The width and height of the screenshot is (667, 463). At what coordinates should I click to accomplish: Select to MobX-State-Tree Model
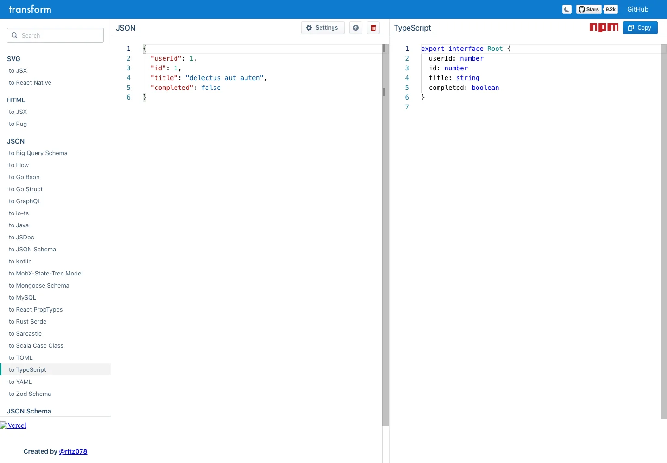click(55, 274)
